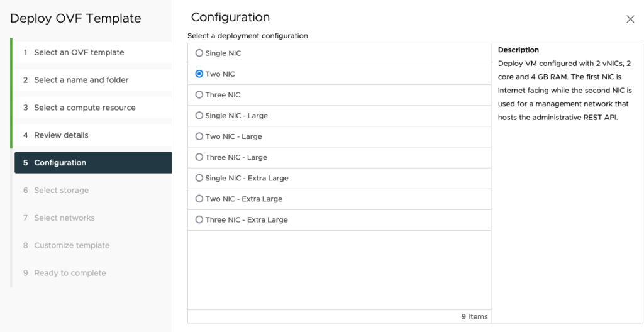The height and width of the screenshot is (332, 644).
Task: Click step 9 Ready to complete
Action: pyautogui.click(x=70, y=274)
